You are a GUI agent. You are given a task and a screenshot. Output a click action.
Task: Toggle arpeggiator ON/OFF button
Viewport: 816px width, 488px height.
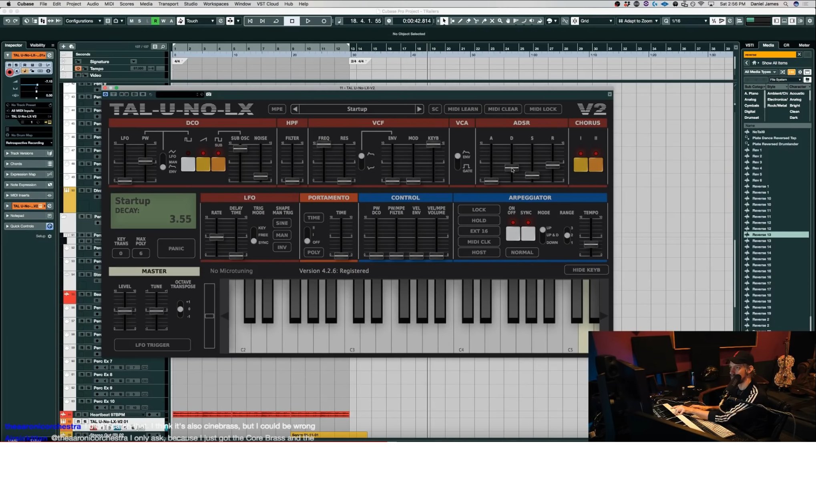pyautogui.click(x=513, y=233)
